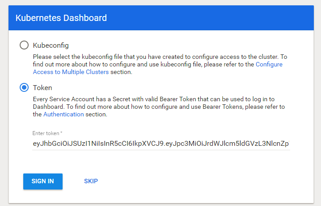
Task: Click the "Enter token" field label
Action: point(46,133)
